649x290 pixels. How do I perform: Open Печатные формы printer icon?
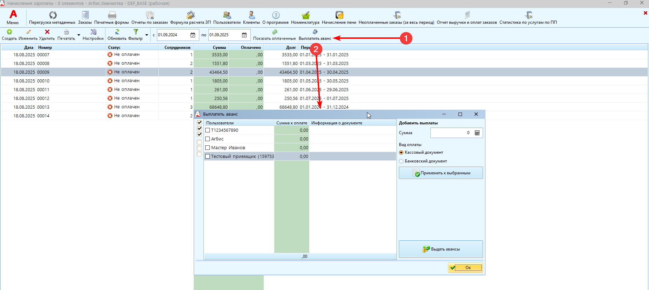click(x=112, y=15)
